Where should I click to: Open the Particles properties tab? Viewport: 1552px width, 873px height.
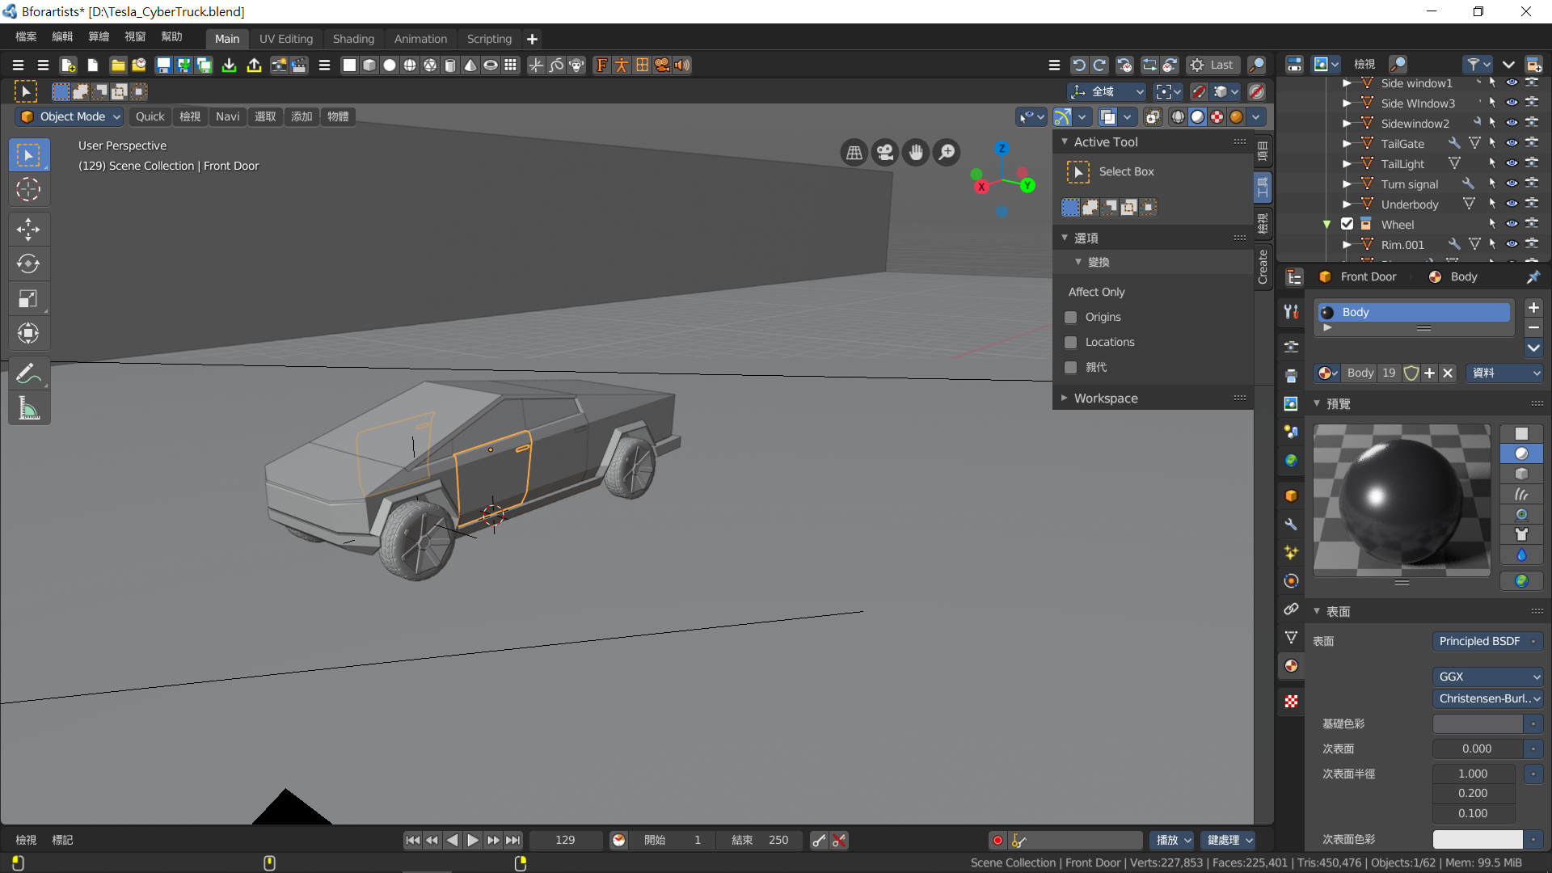pos(1291,553)
